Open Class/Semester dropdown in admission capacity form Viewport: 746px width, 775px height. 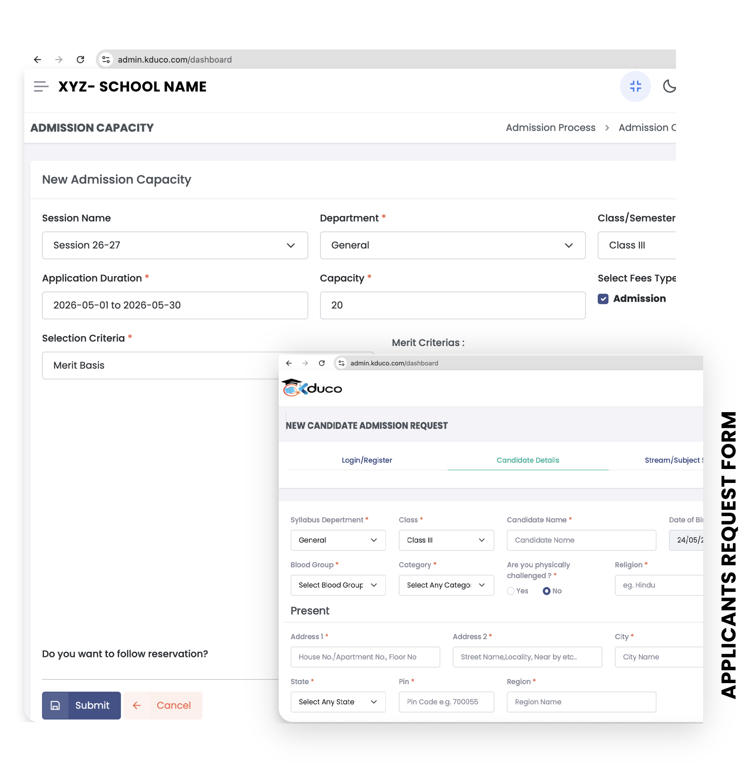[637, 245]
